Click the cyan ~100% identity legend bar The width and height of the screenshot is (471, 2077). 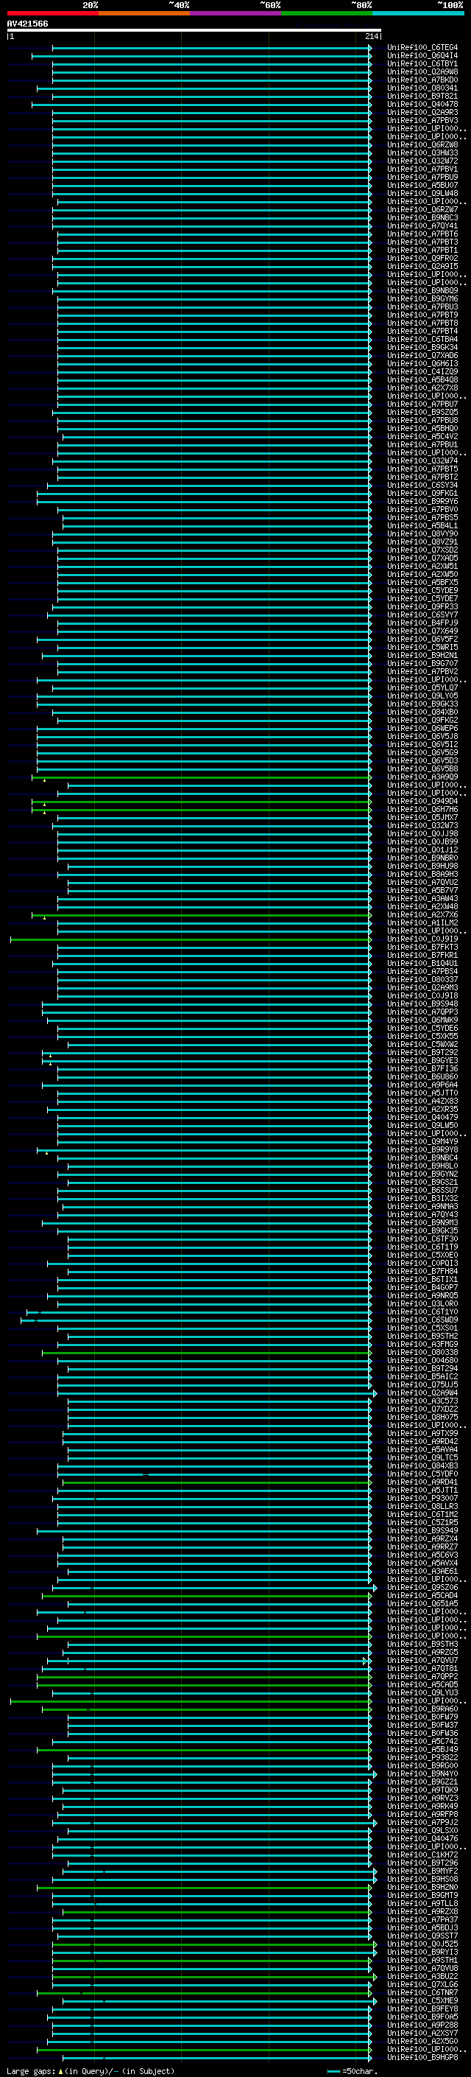click(x=418, y=14)
